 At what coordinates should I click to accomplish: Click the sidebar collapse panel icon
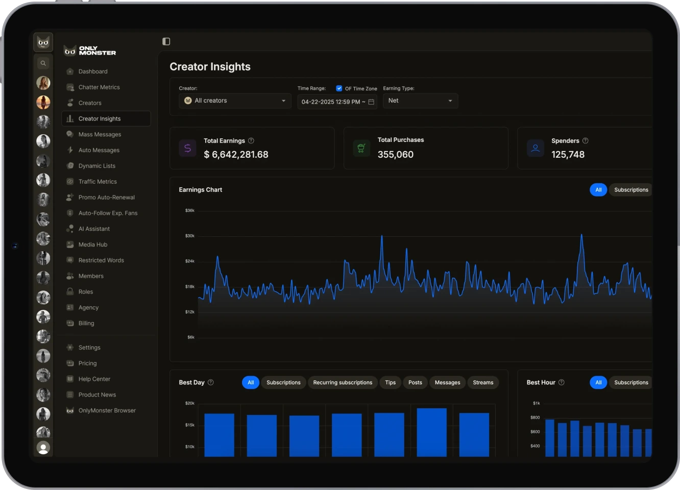pos(166,41)
